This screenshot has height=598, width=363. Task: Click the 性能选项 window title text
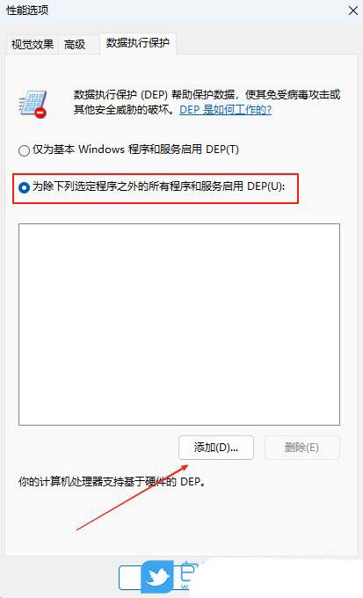[x=27, y=11]
